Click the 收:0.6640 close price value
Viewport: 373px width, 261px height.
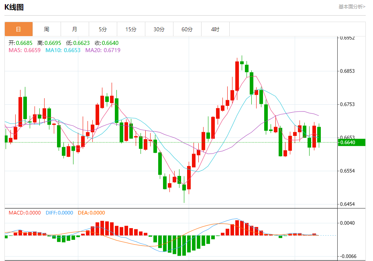[x=106, y=43]
